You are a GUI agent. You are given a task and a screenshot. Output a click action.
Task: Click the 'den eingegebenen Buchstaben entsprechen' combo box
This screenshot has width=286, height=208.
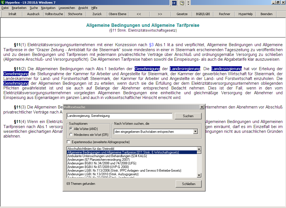(x=156, y=131)
